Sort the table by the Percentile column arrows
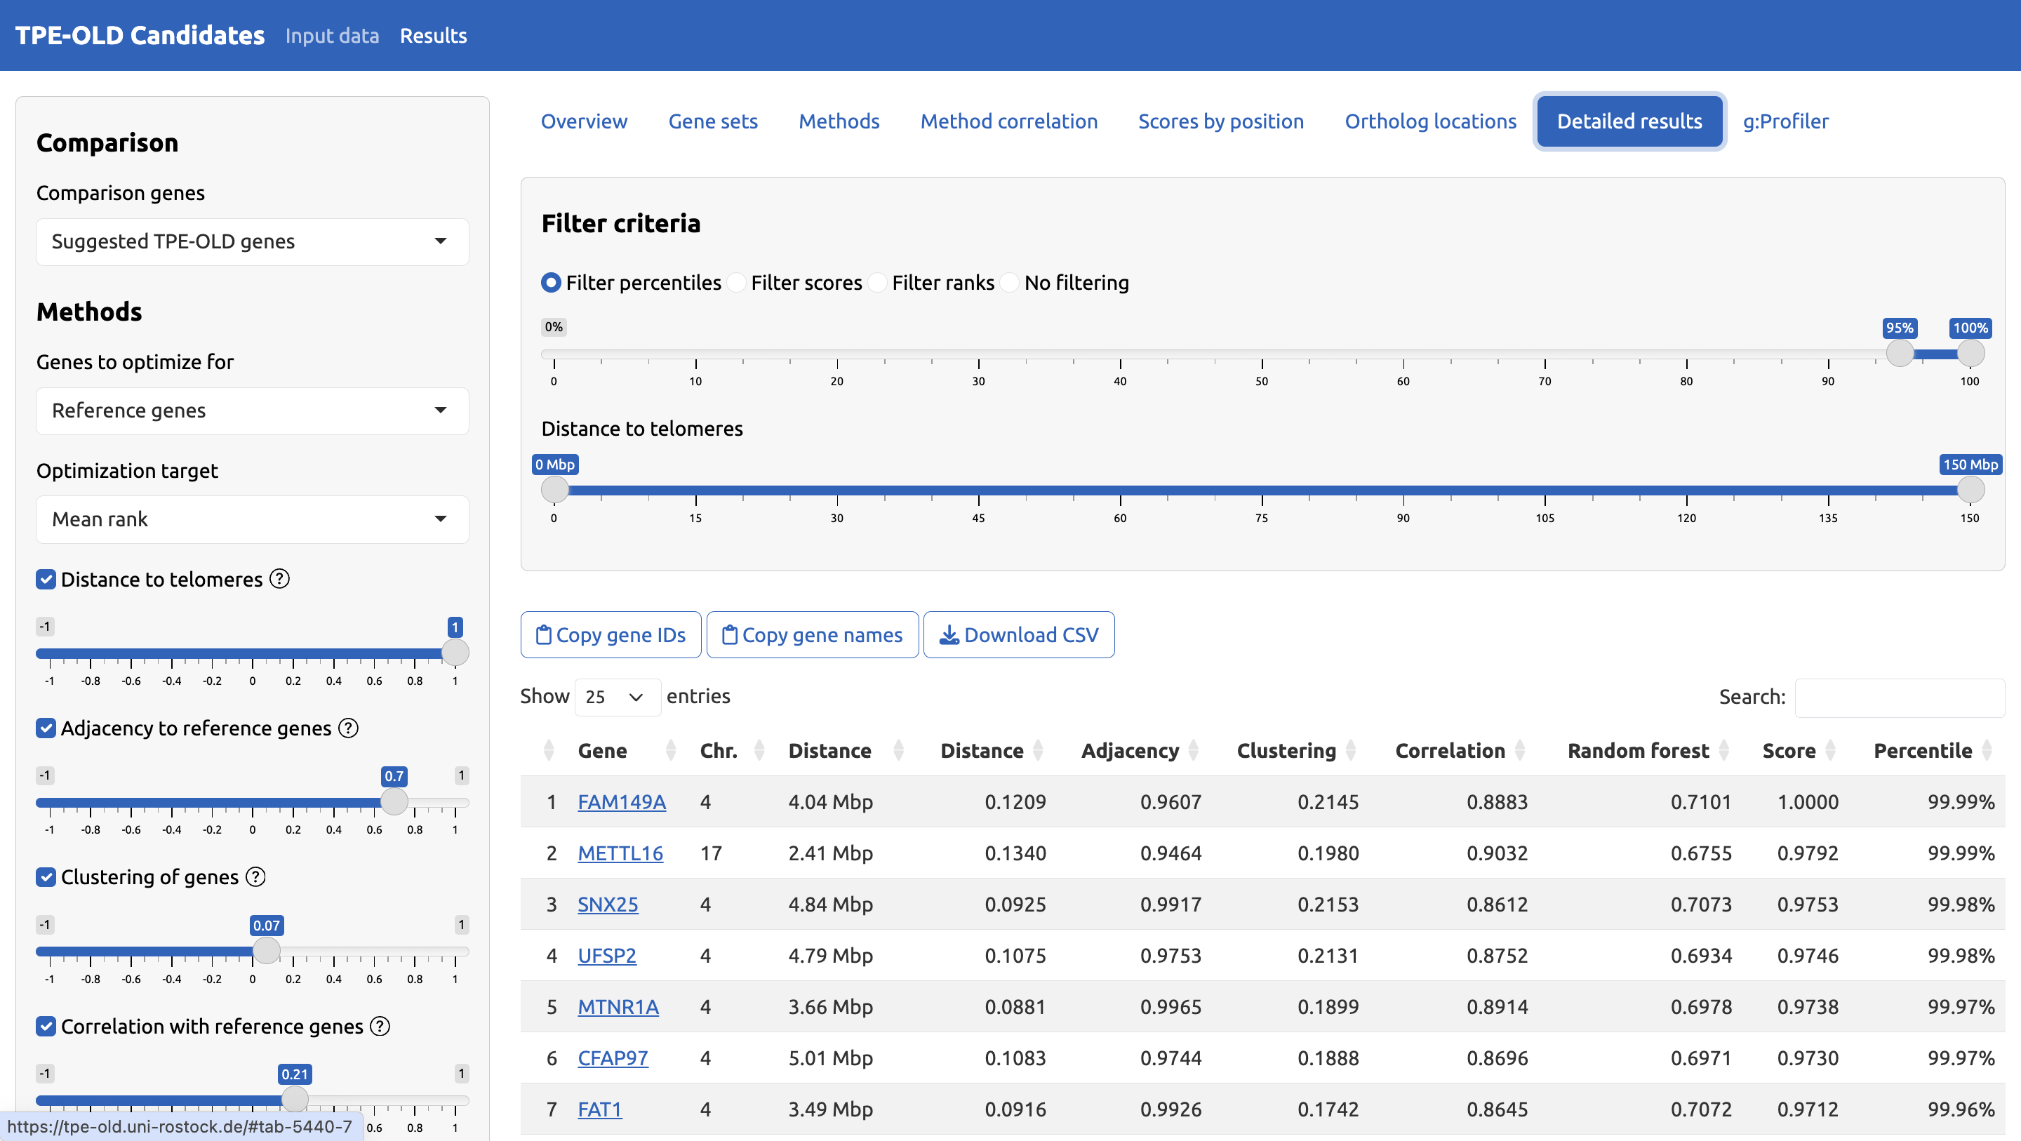Image resolution: width=2021 pixels, height=1141 pixels. point(1988,750)
